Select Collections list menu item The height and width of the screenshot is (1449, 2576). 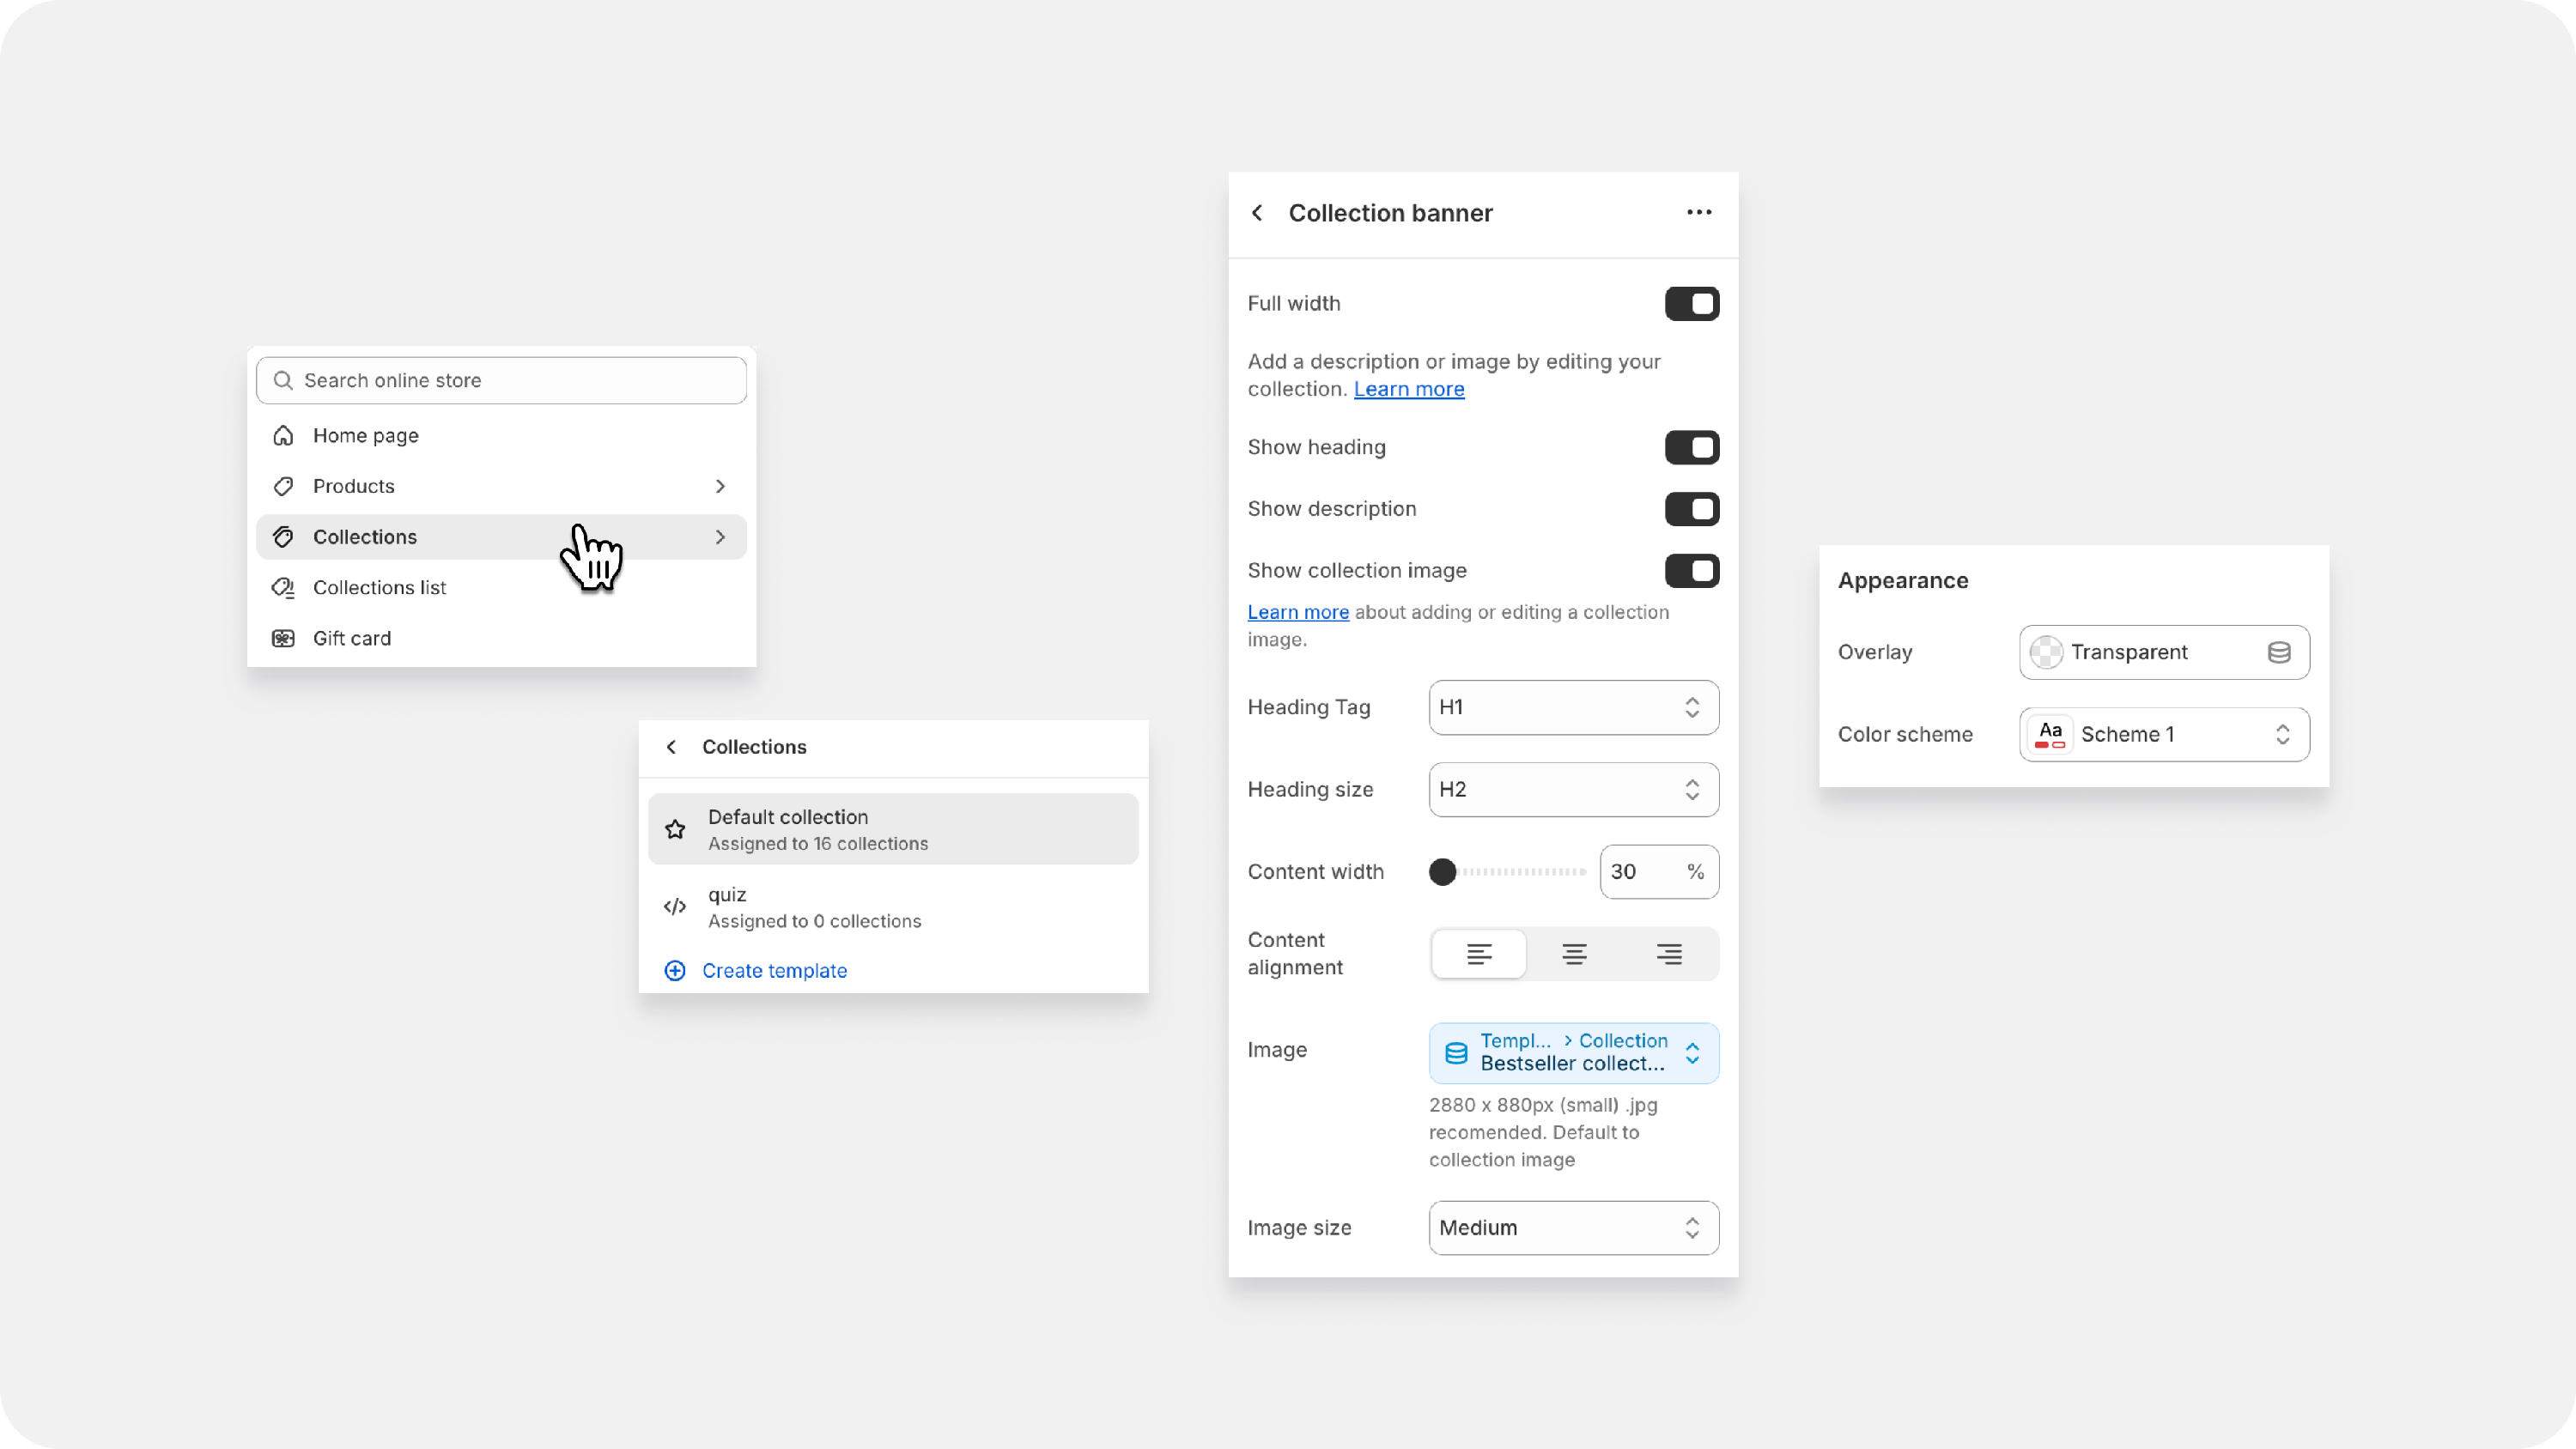pos(501,588)
